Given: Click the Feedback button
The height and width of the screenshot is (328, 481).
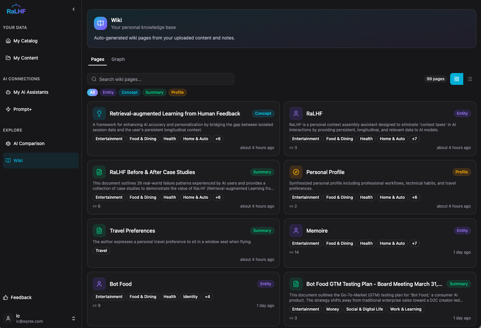Looking at the screenshot, I should tap(21, 297).
